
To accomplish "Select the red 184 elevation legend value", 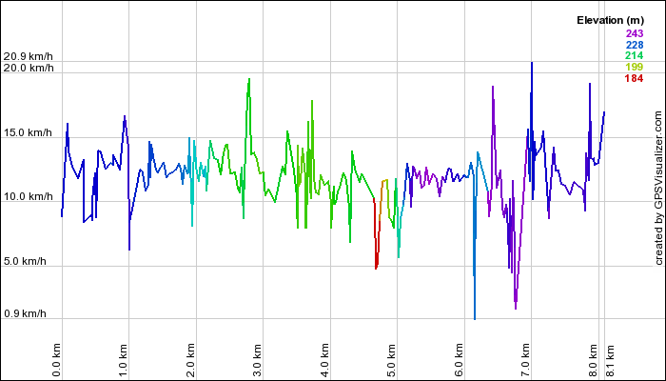I will (635, 78).
